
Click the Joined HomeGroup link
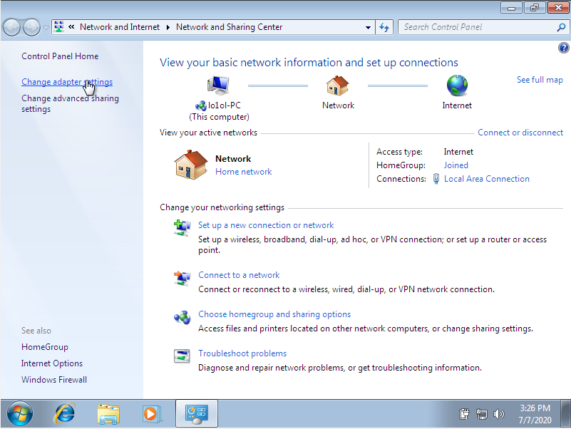point(456,165)
